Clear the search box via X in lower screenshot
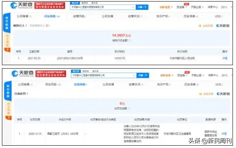Image resolution: width=236 pixels, height=148 pixels. (x=133, y=76)
